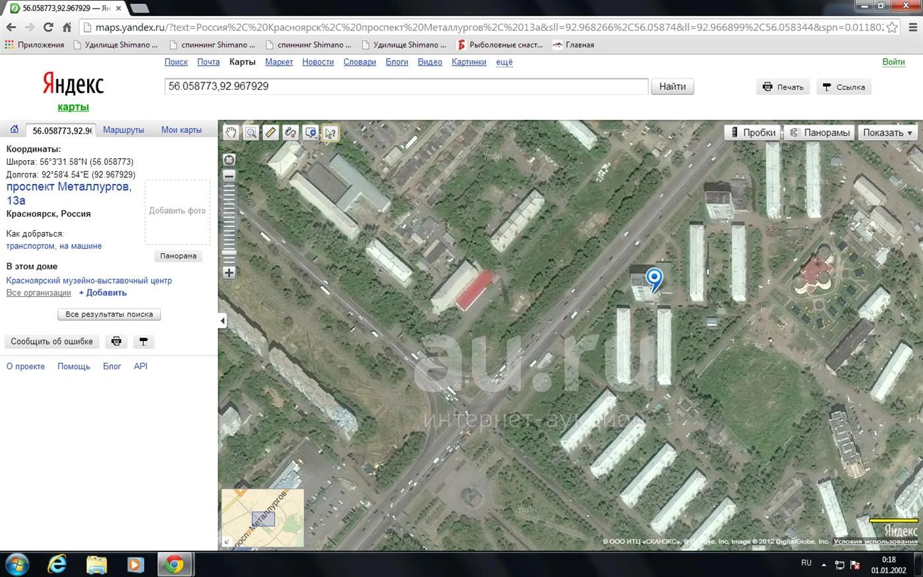Open Новости in Yandex top menu
The width and height of the screenshot is (923, 577).
coord(318,62)
